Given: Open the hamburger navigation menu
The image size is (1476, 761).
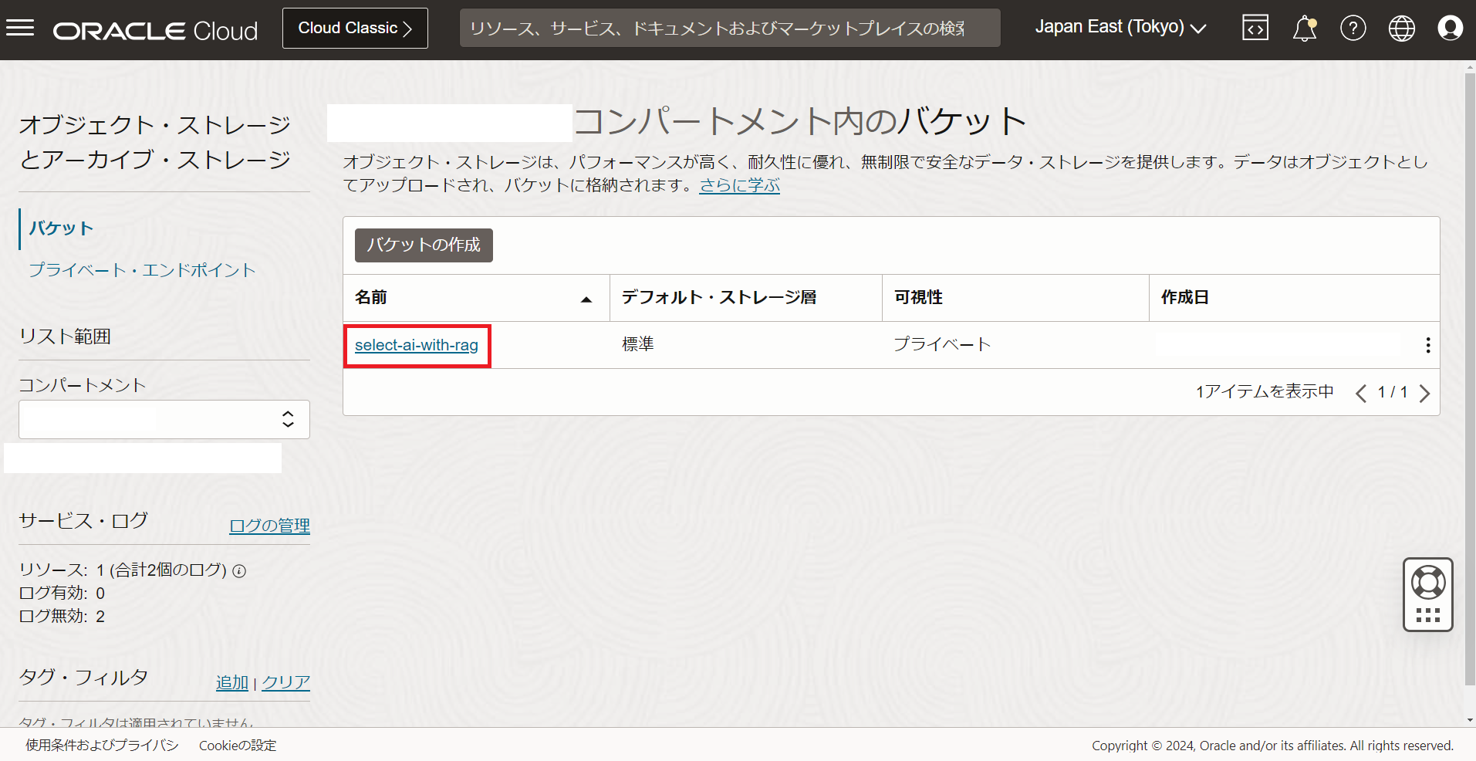Looking at the screenshot, I should pos(20,29).
